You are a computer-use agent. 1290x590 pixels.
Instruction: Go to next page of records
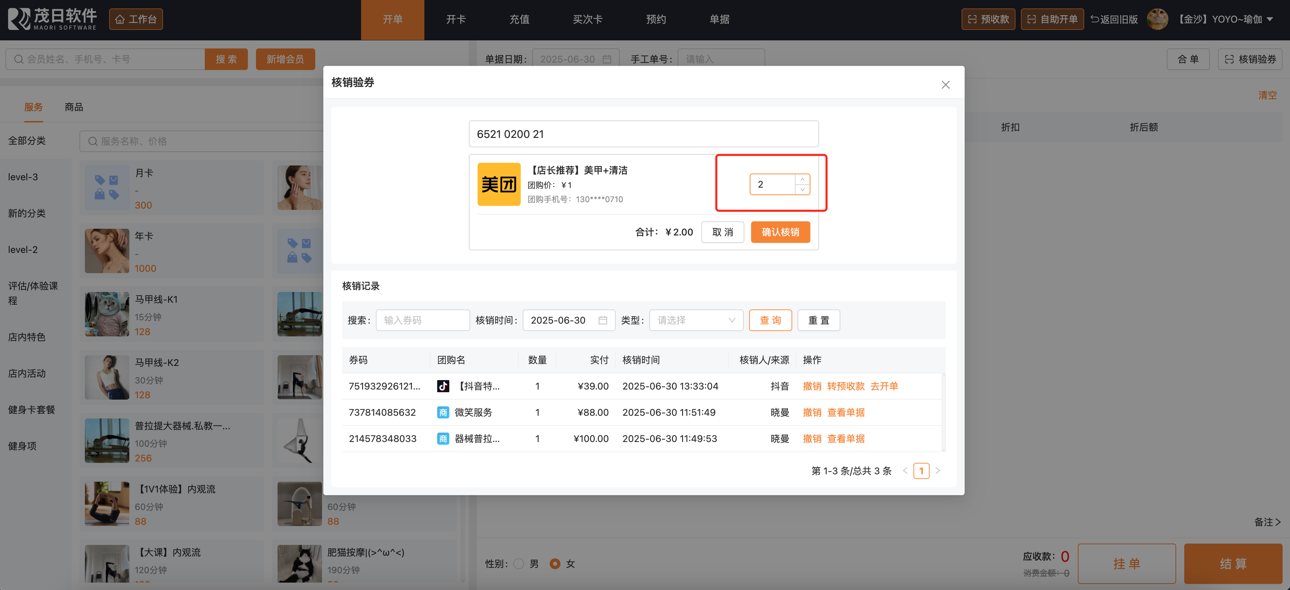pos(937,471)
